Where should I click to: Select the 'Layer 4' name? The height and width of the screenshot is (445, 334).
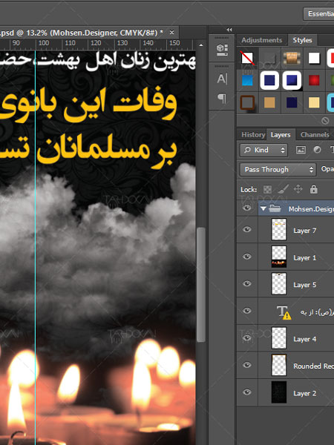click(x=304, y=339)
